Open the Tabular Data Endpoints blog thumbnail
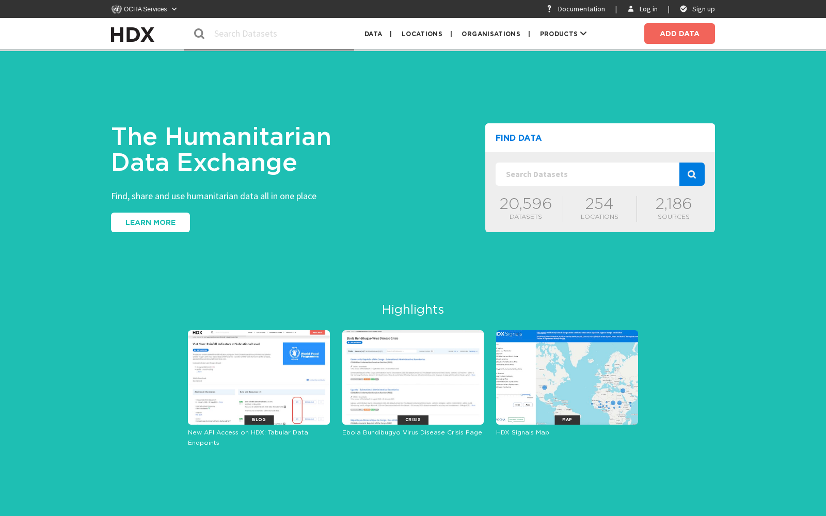The height and width of the screenshot is (516, 826). (x=259, y=377)
